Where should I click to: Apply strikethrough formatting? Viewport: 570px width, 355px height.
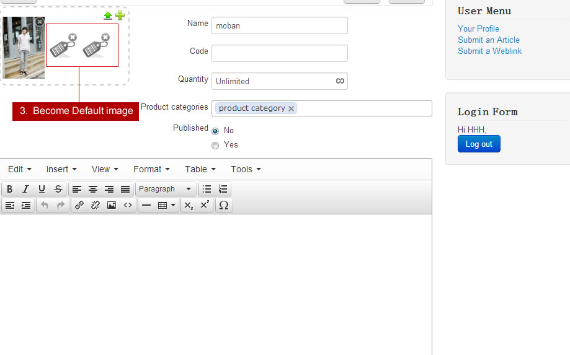point(58,189)
